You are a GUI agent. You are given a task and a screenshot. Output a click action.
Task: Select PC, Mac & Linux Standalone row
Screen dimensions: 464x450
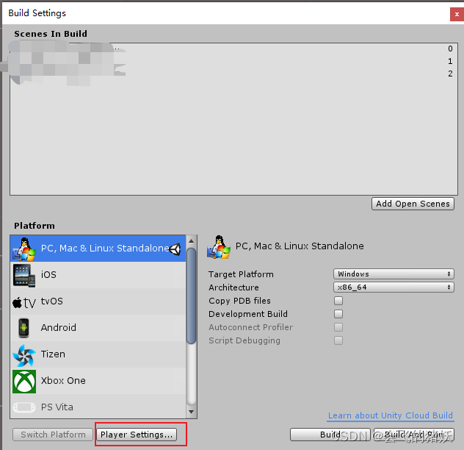(x=98, y=249)
